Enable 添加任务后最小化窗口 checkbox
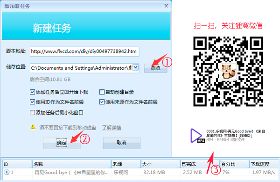 [x=32, y=113]
